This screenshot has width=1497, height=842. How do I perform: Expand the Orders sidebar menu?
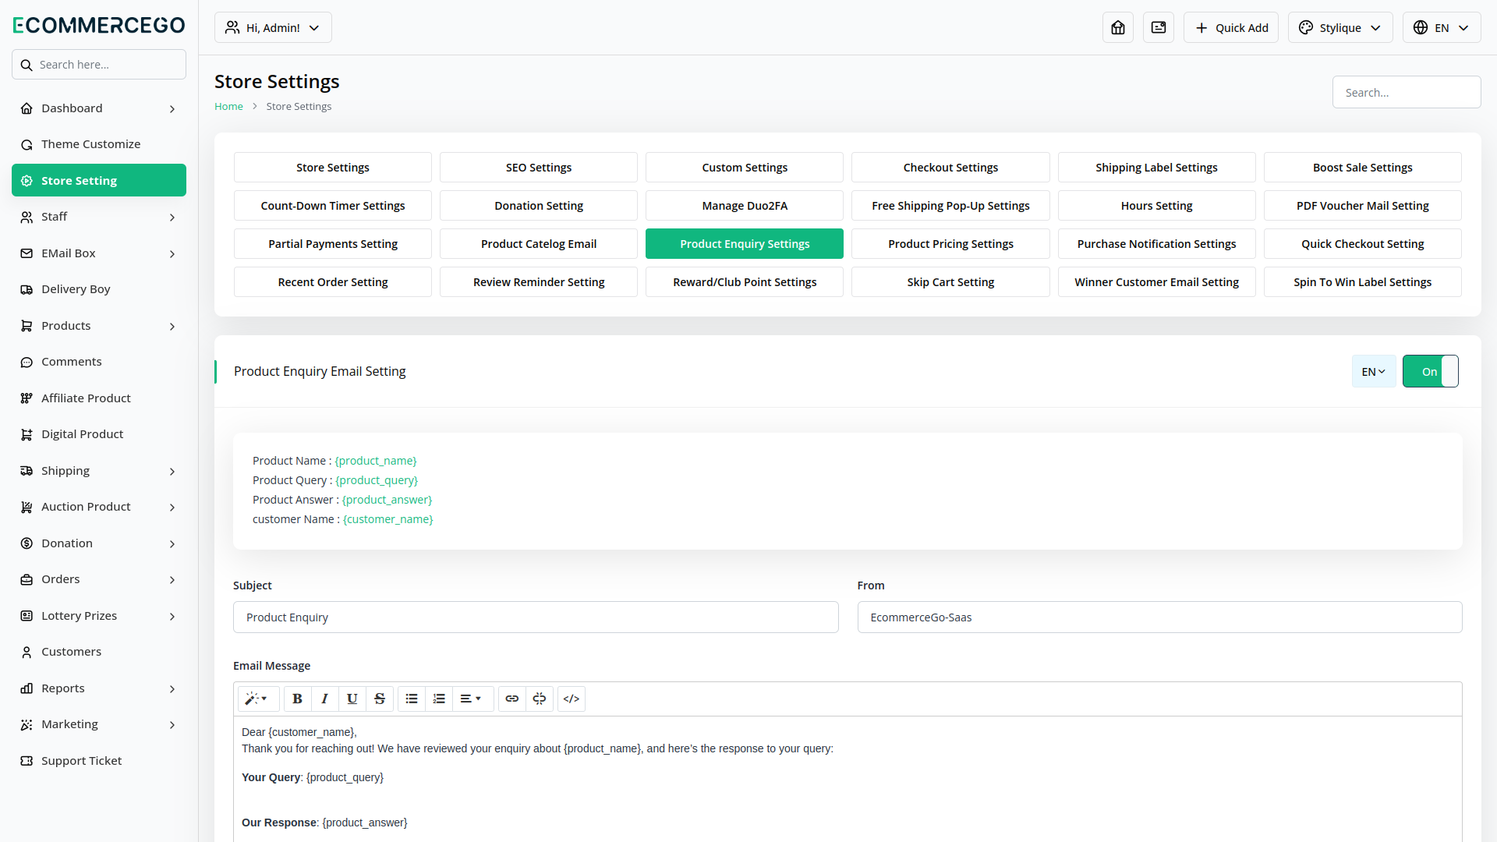99,579
